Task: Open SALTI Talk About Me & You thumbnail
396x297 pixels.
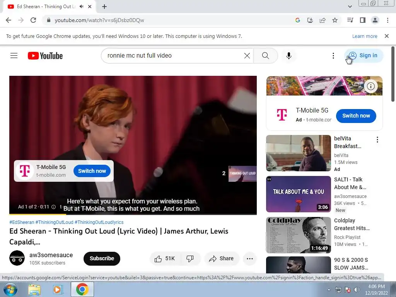Action: coord(298,194)
